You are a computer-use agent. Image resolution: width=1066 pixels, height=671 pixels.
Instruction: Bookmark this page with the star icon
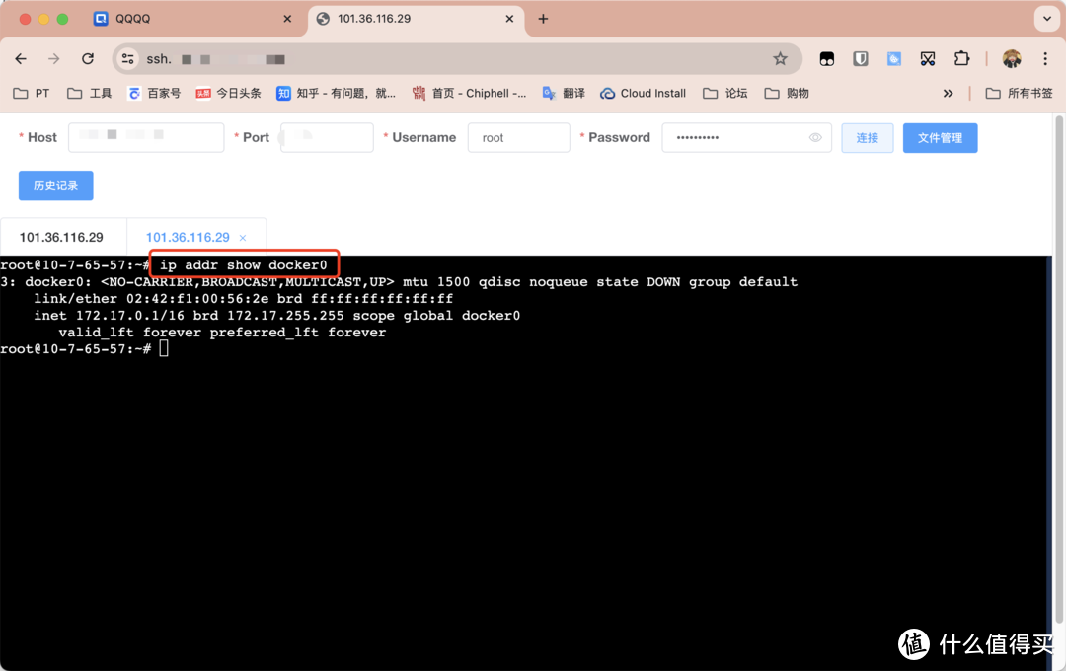[x=780, y=59]
